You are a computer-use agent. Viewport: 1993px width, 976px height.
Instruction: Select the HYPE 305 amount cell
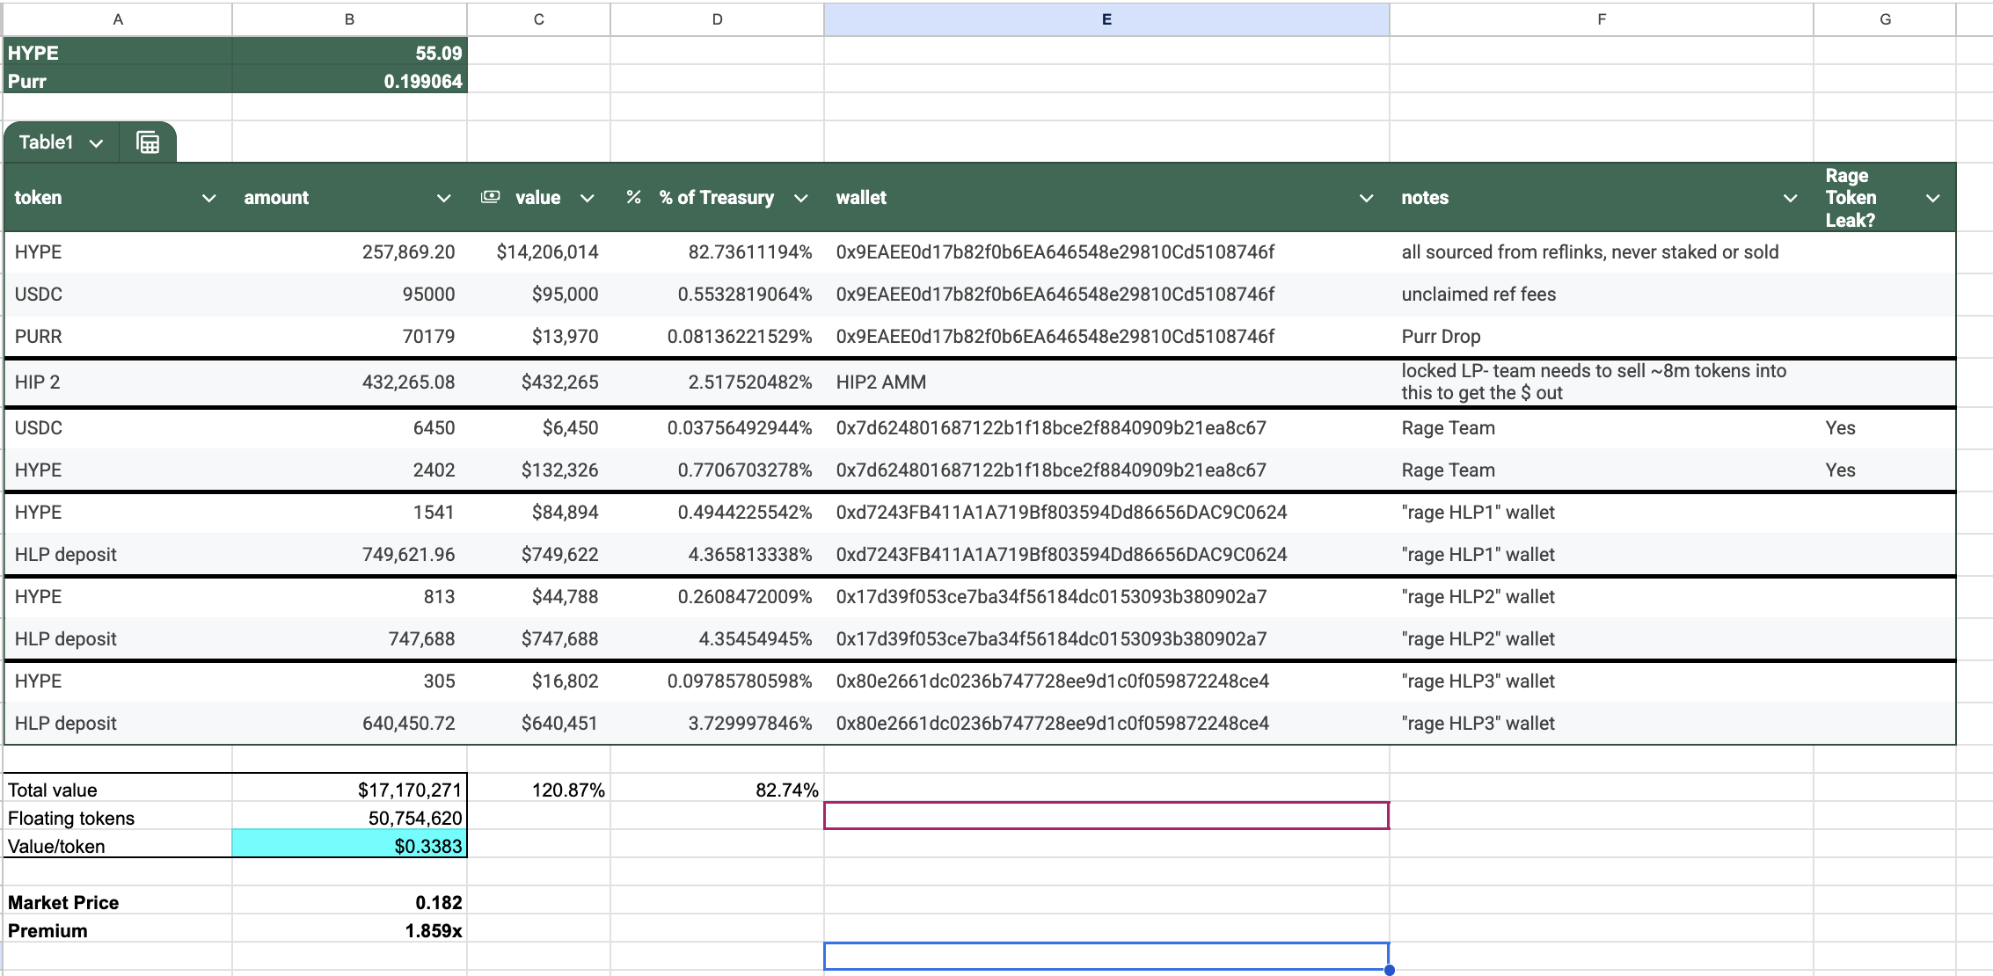349,681
